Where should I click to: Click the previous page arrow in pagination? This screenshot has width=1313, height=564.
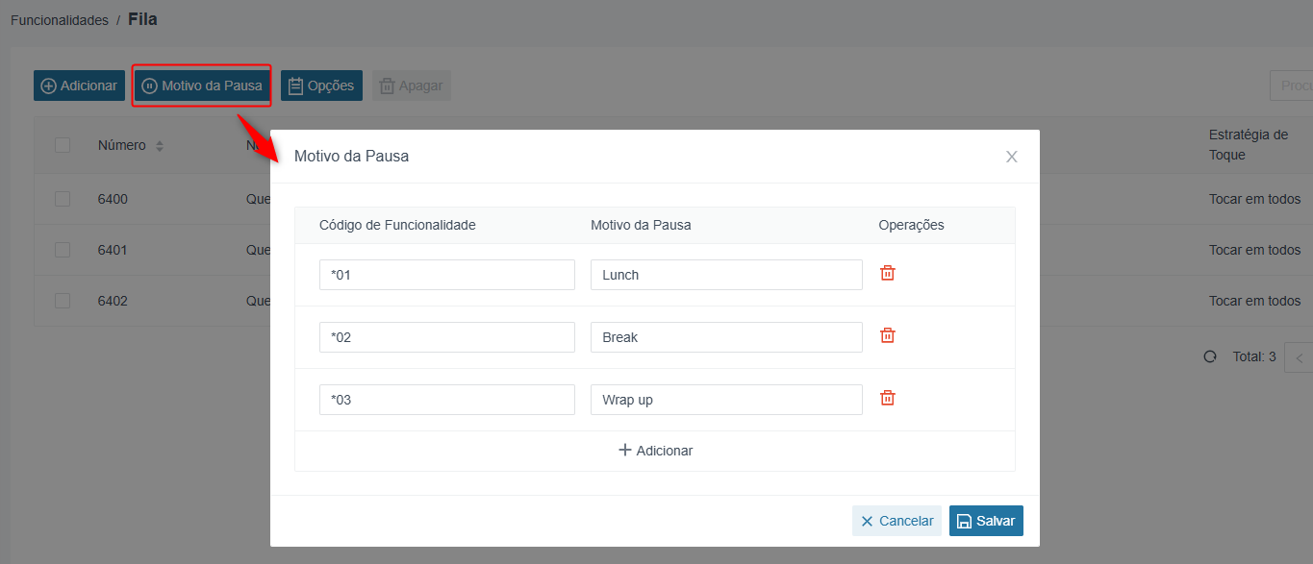tap(1299, 357)
